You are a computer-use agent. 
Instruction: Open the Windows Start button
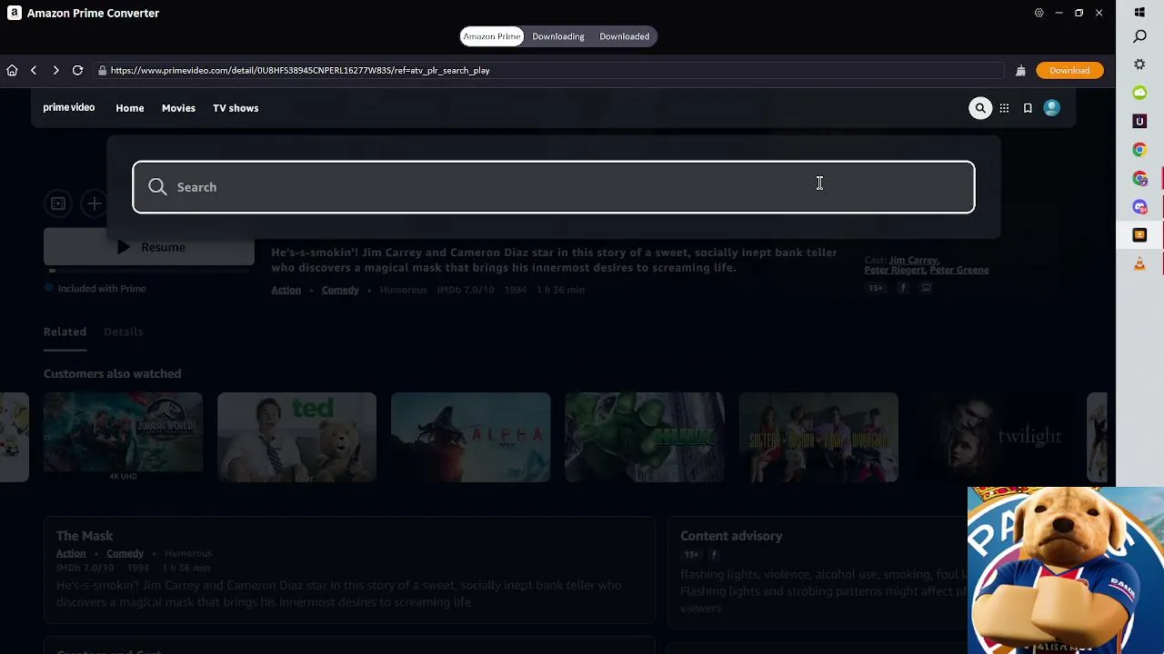point(1139,13)
